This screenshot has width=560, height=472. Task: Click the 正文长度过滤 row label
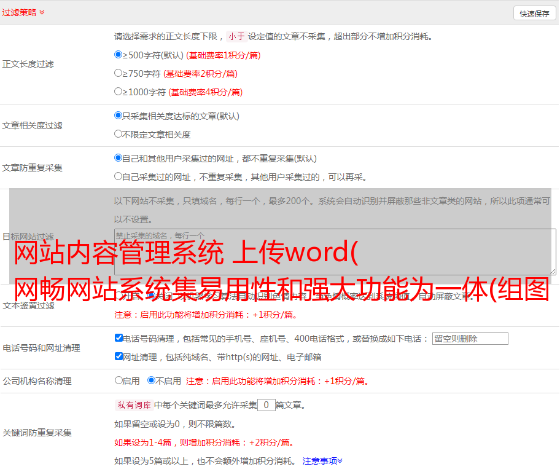(28, 64)
